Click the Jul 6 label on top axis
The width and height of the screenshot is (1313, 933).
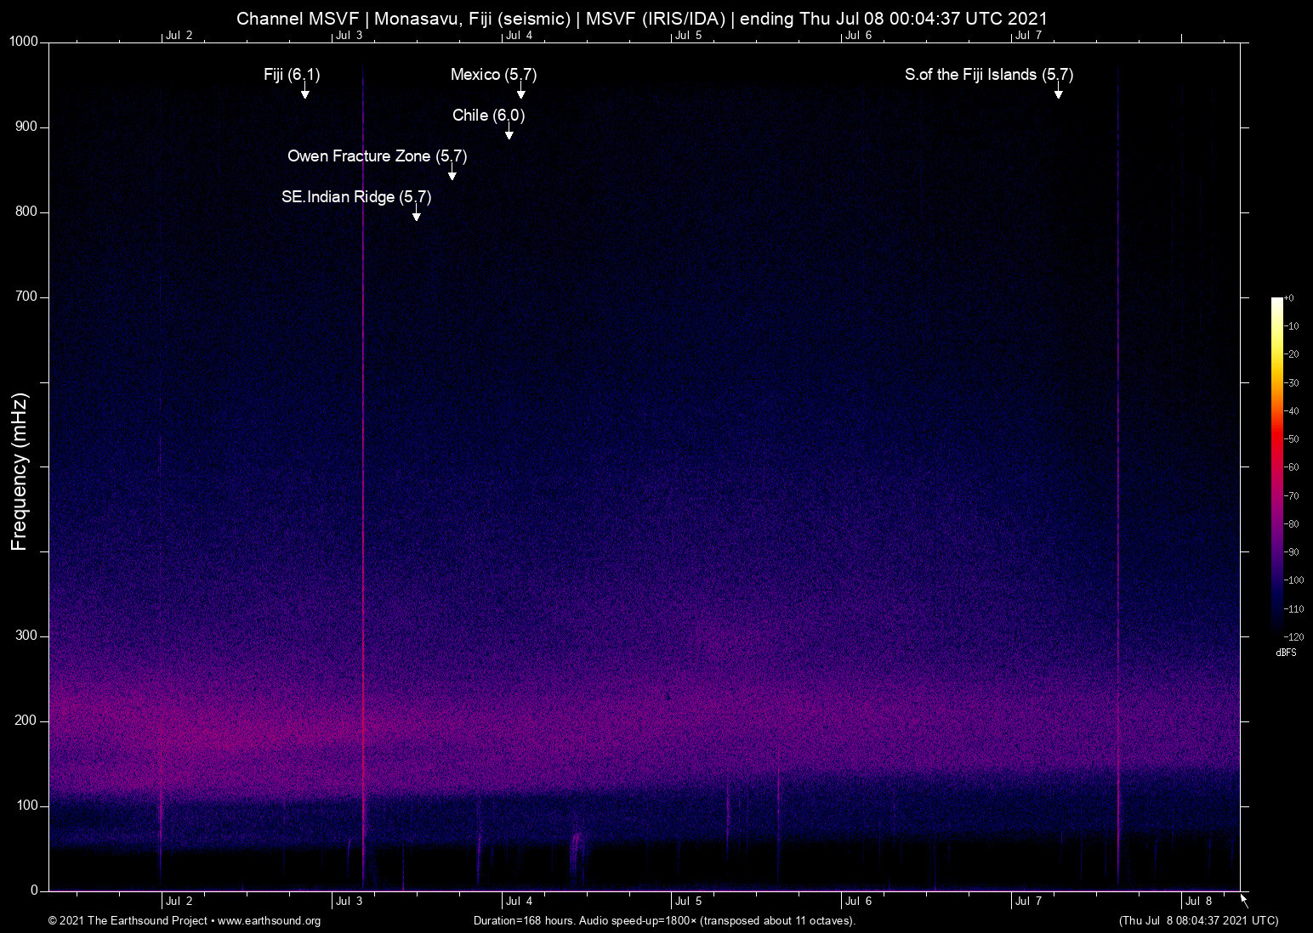coord(859,36)
